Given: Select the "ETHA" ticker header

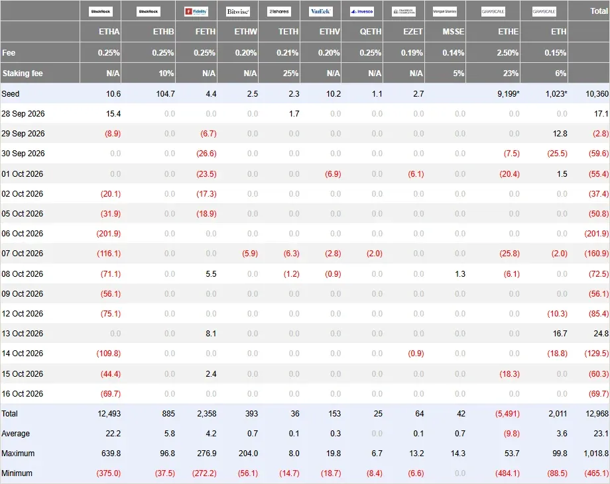Looking at the screenshot, I should click(109, 32).
